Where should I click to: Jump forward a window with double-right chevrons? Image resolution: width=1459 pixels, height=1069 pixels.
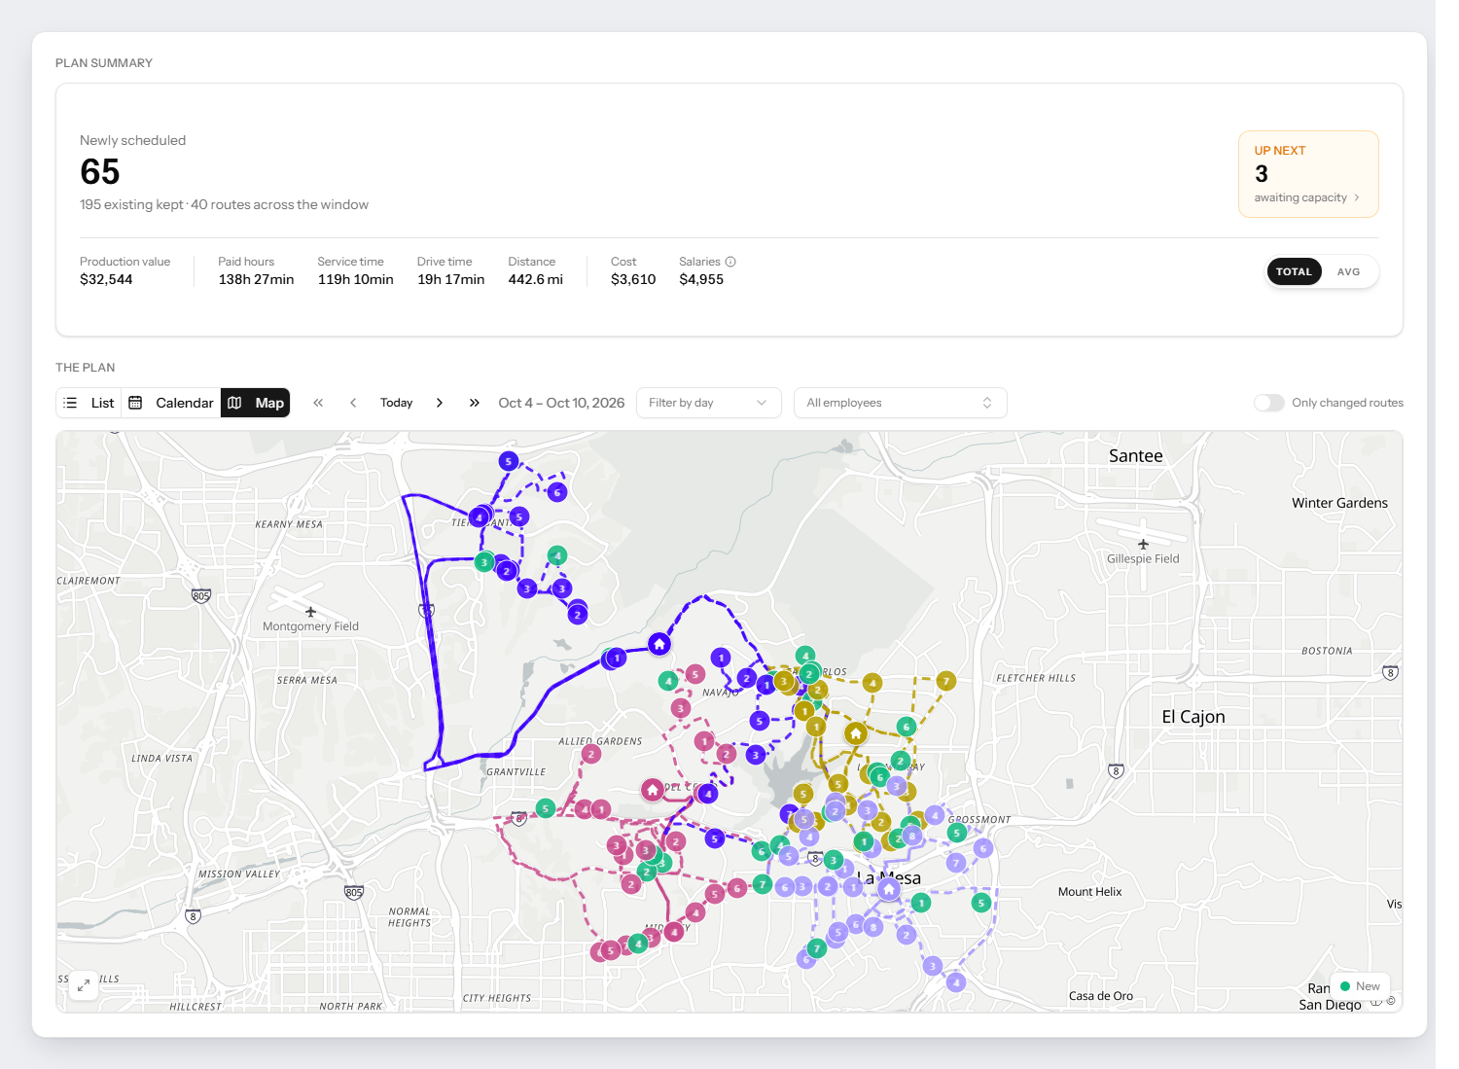pos(475,403)
